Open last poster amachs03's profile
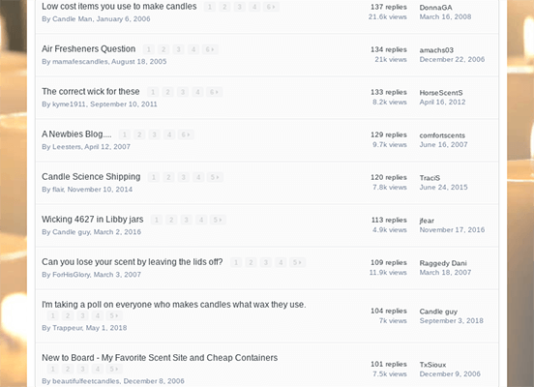534x387 pixels. pos(436,50)
